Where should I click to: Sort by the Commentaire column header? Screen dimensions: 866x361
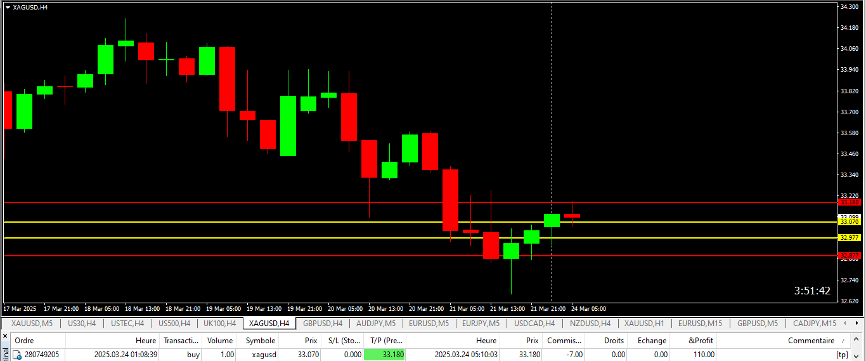point(784,341)
